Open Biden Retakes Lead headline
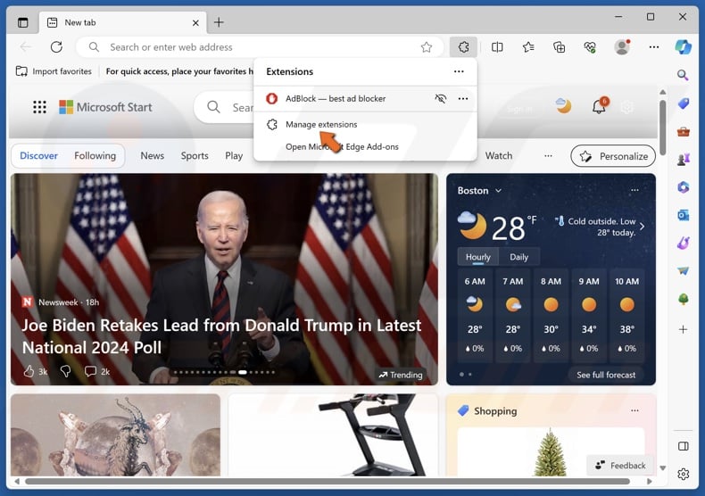 coord(221,336)
